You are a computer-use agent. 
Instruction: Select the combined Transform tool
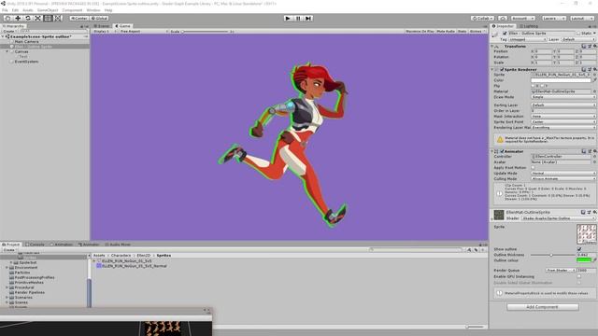pos(57,19)
